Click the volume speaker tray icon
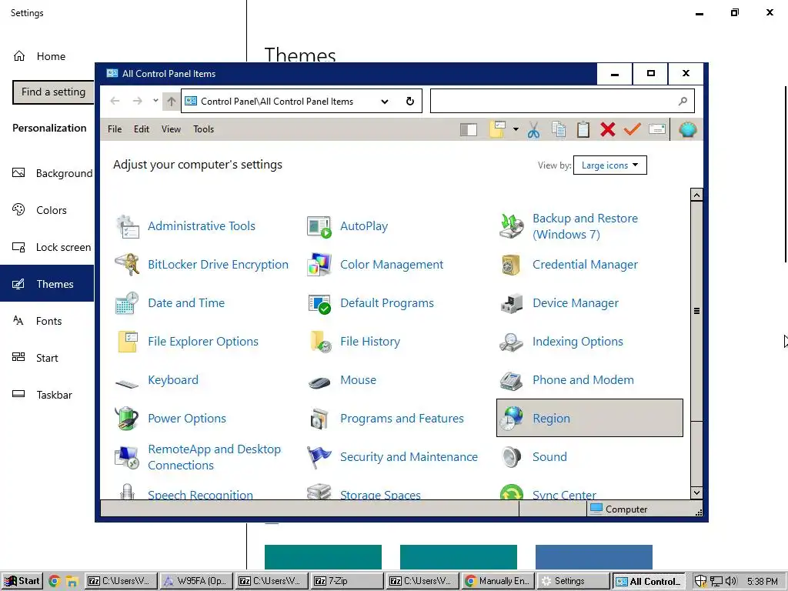The image size is (788, 591). (731, 582)
